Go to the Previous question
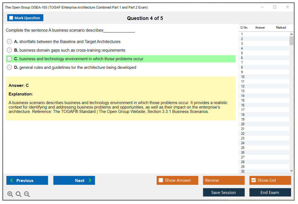 [x=27, y=180]
